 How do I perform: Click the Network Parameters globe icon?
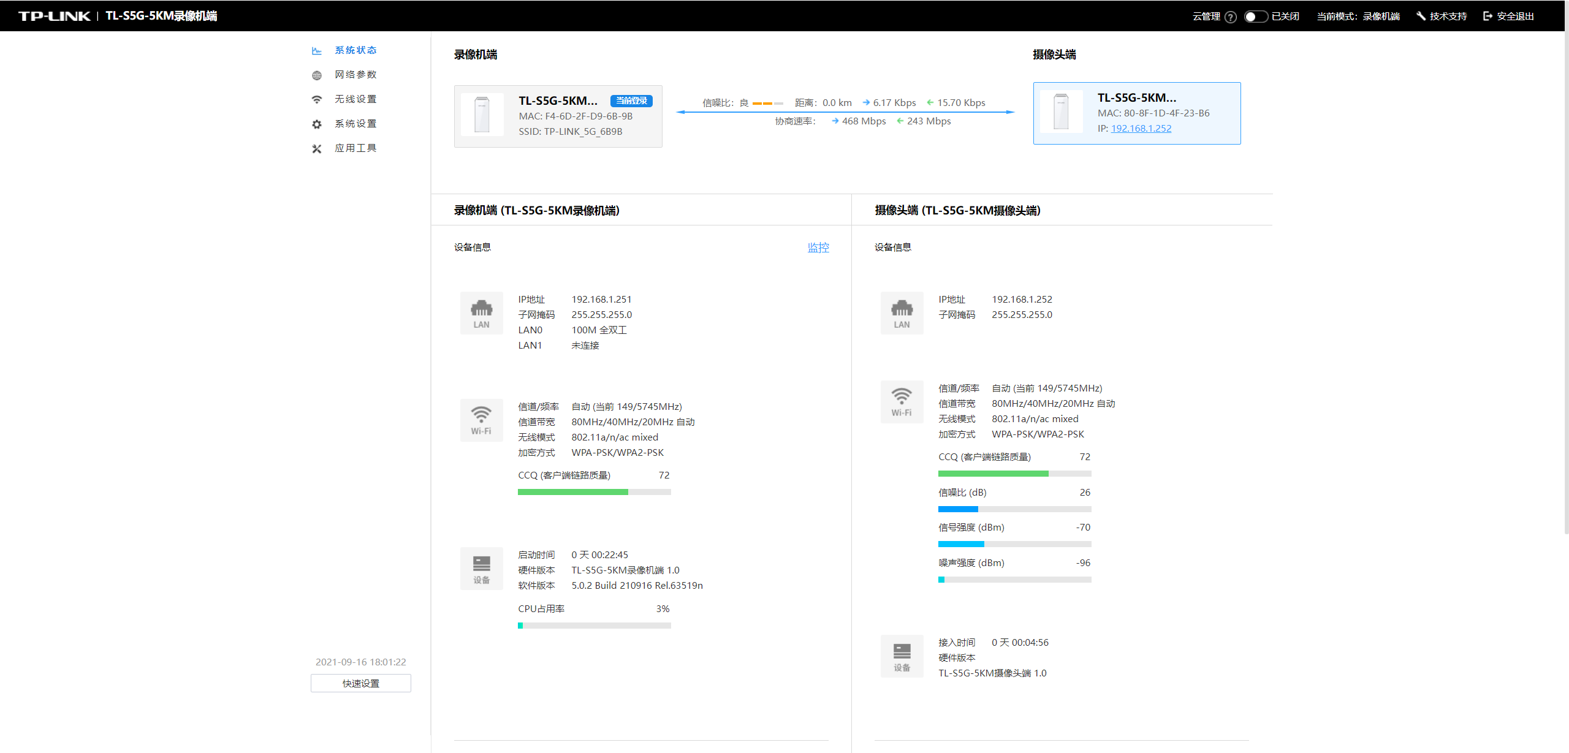316,75
